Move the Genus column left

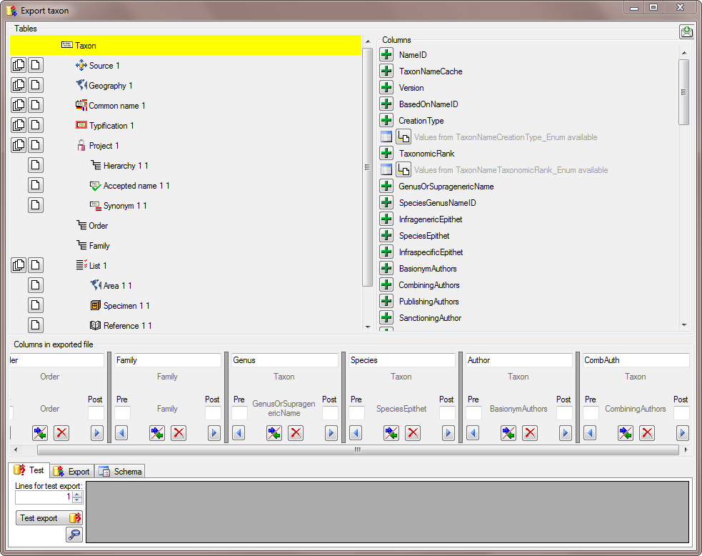pyautogui.click(x=239, y=433)
